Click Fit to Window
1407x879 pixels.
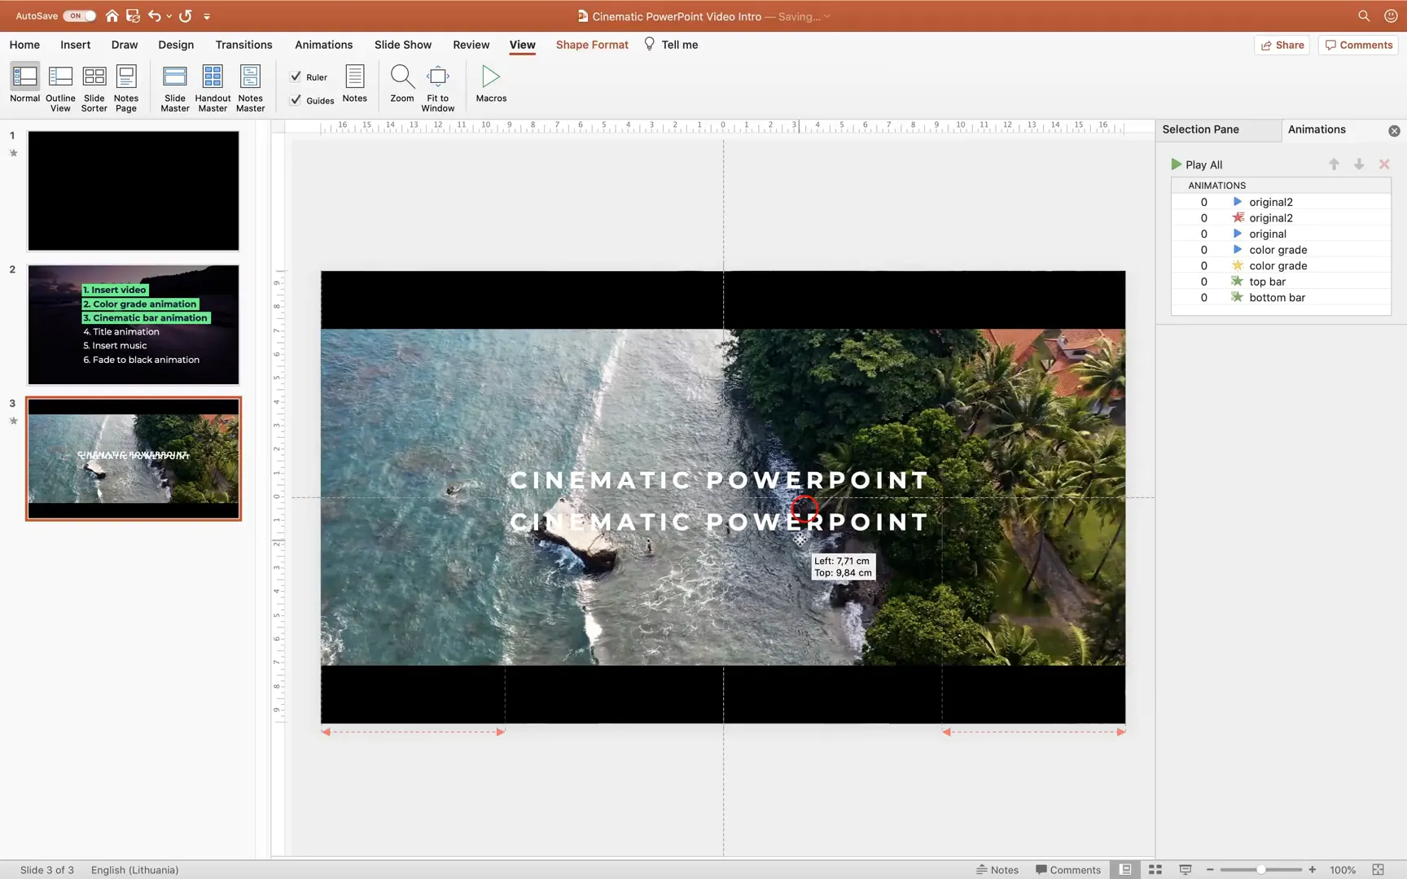point(437,85)
